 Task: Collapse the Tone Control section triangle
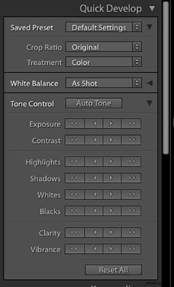tap(149, 103)
